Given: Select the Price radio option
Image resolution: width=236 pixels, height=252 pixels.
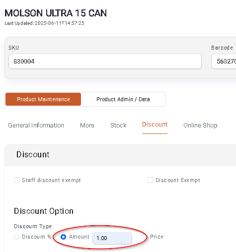Looking at the screenshot, I should pos(144,237).
